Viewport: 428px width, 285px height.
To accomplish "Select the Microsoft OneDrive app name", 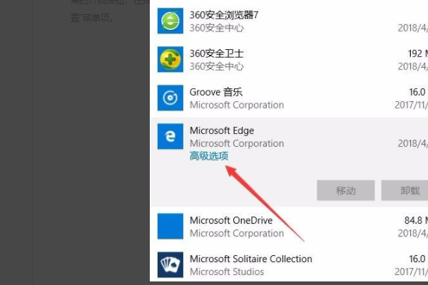I will coord(231,220).
